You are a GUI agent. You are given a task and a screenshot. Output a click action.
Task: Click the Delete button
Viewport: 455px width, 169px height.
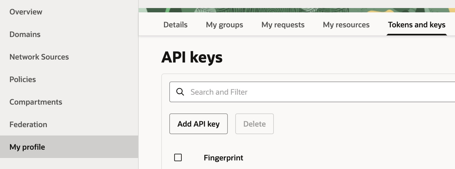pos(254,124)
